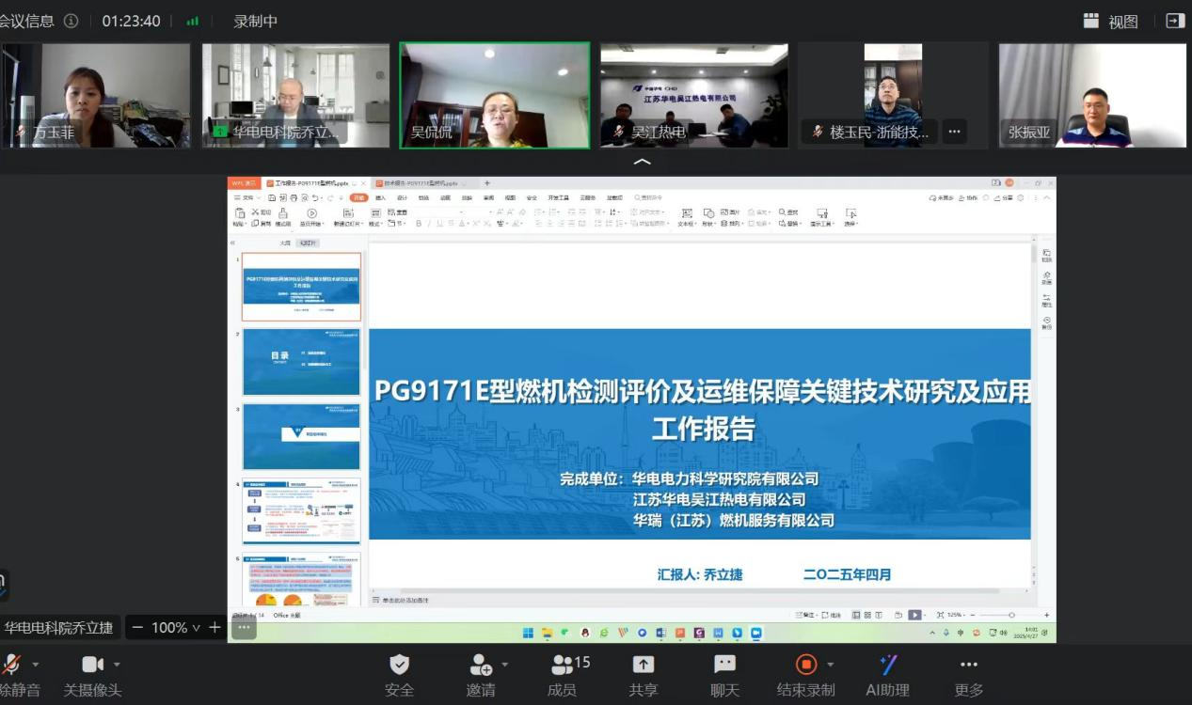Select 华电电科院乔立捷's video thumbnail
This screenshot has width=1192, height=705.
295,95
